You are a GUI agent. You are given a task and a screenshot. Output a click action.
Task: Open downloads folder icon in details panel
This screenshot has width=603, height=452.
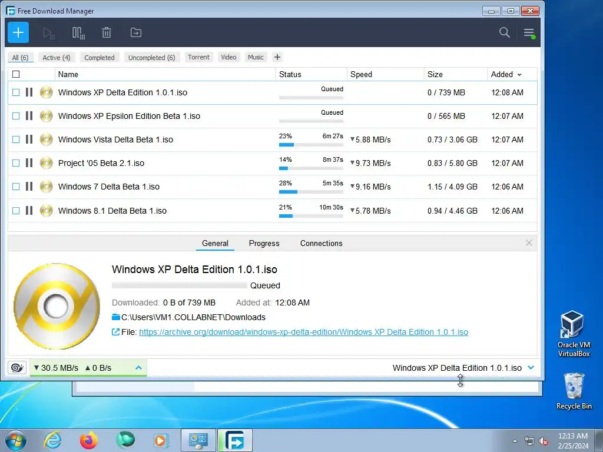[116, 317]
